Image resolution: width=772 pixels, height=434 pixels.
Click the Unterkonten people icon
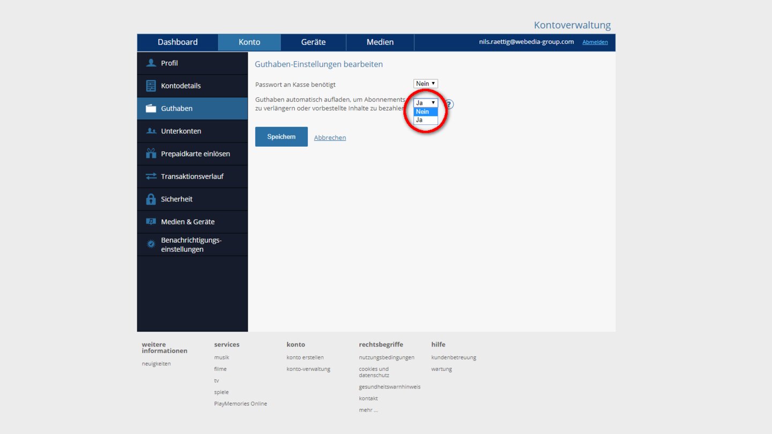point(151,131)
